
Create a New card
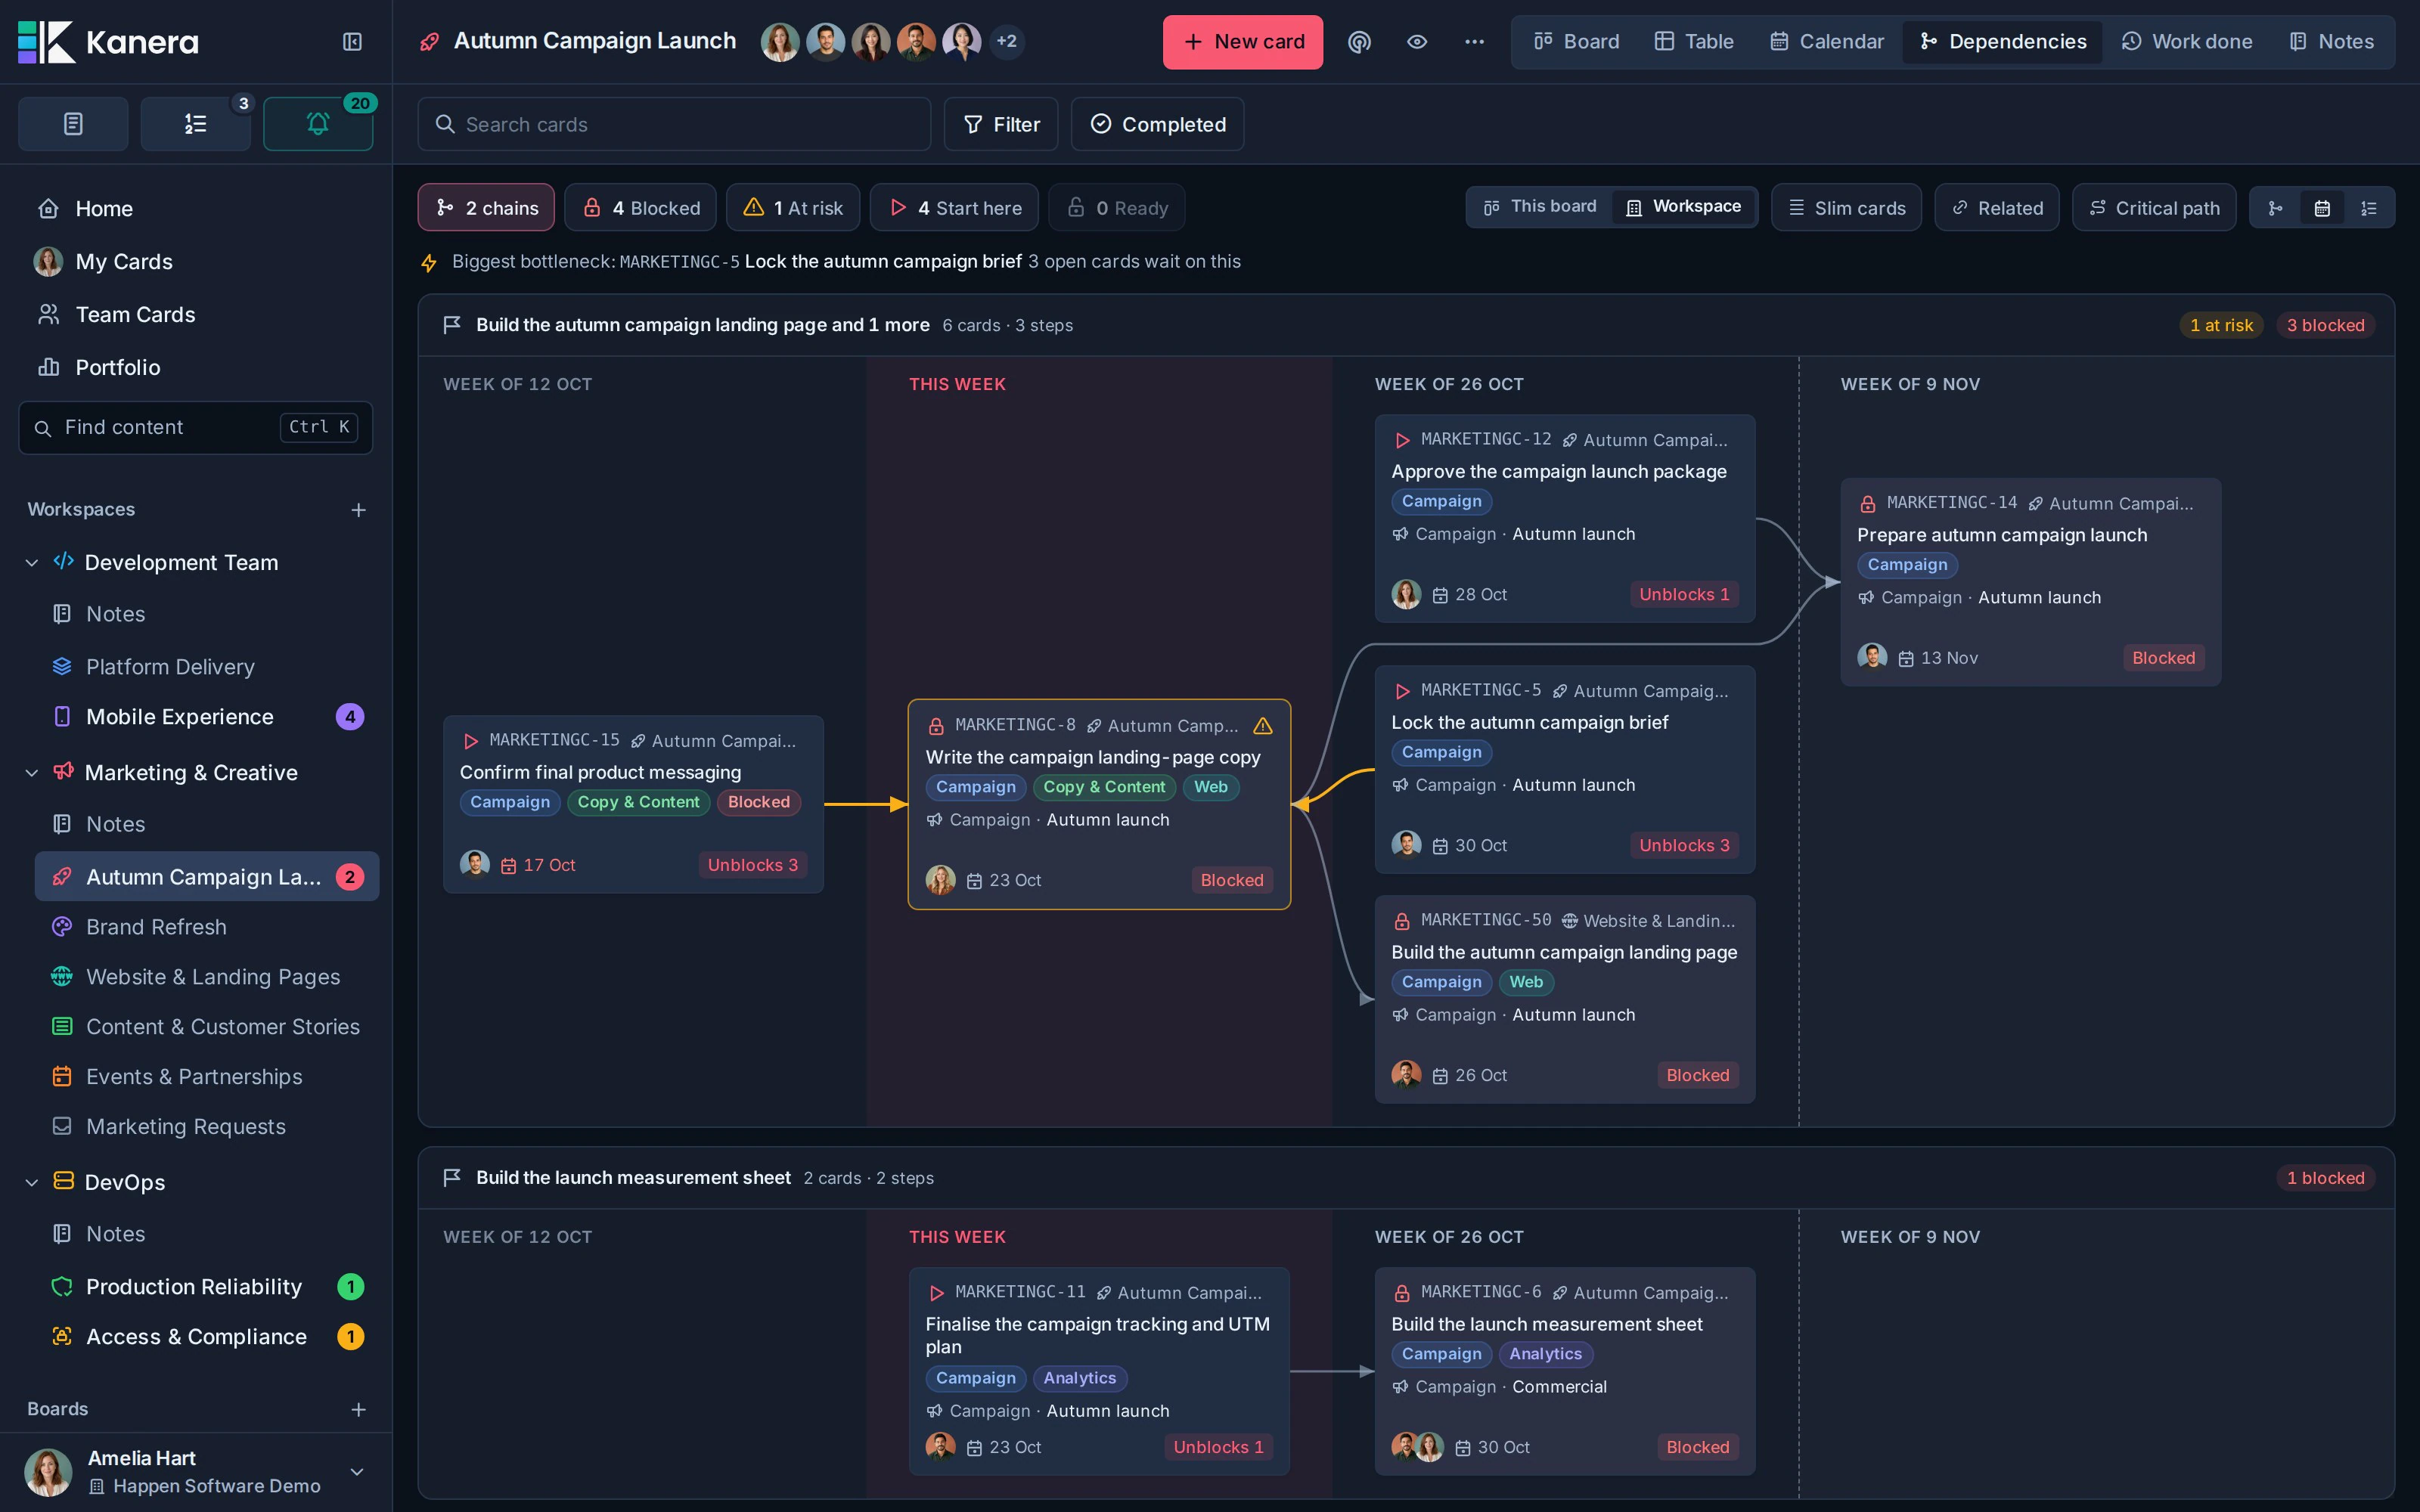click(1242, 42)
